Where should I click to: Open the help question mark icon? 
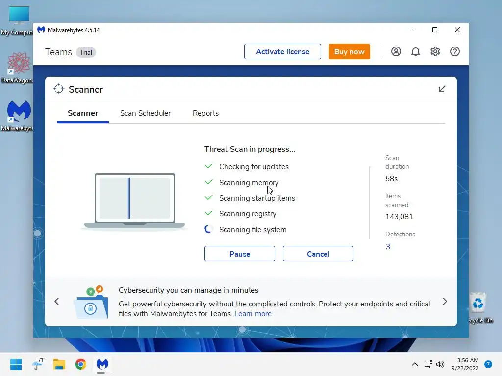(454, 51)
